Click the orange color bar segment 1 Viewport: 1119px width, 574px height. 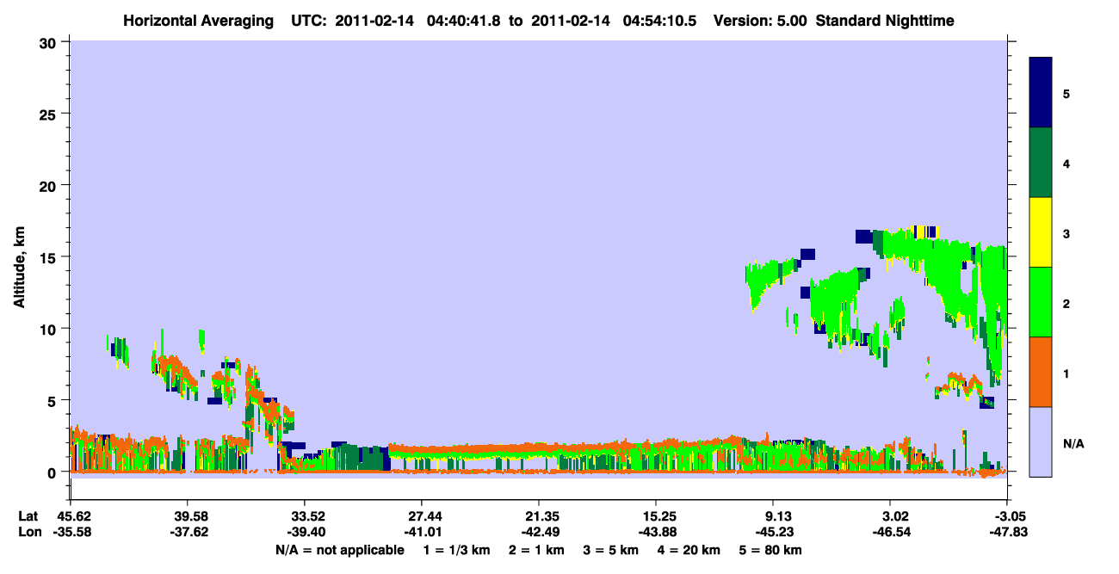point(1041,371)
